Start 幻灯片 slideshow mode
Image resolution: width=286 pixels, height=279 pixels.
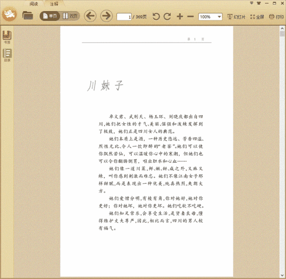tap(236, 17)
